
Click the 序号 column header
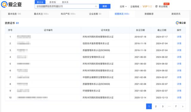click(10, 30)
